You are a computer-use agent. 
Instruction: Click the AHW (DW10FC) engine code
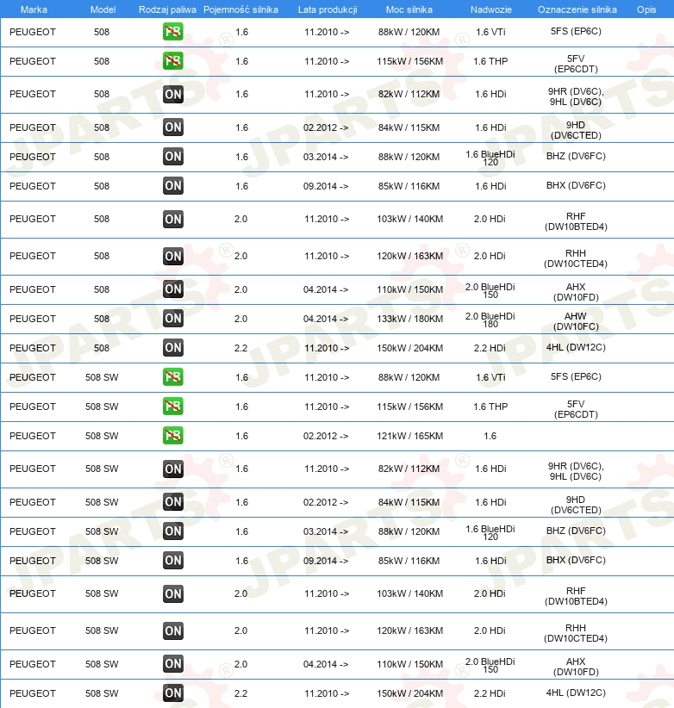coord(576,321)
